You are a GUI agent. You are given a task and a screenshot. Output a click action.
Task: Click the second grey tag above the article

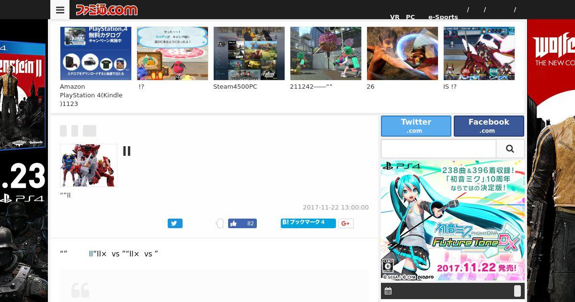75,131
